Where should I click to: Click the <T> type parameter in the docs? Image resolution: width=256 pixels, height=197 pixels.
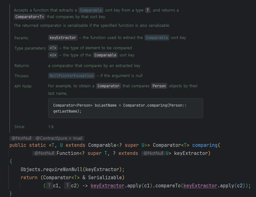click(x=53, y=48)
